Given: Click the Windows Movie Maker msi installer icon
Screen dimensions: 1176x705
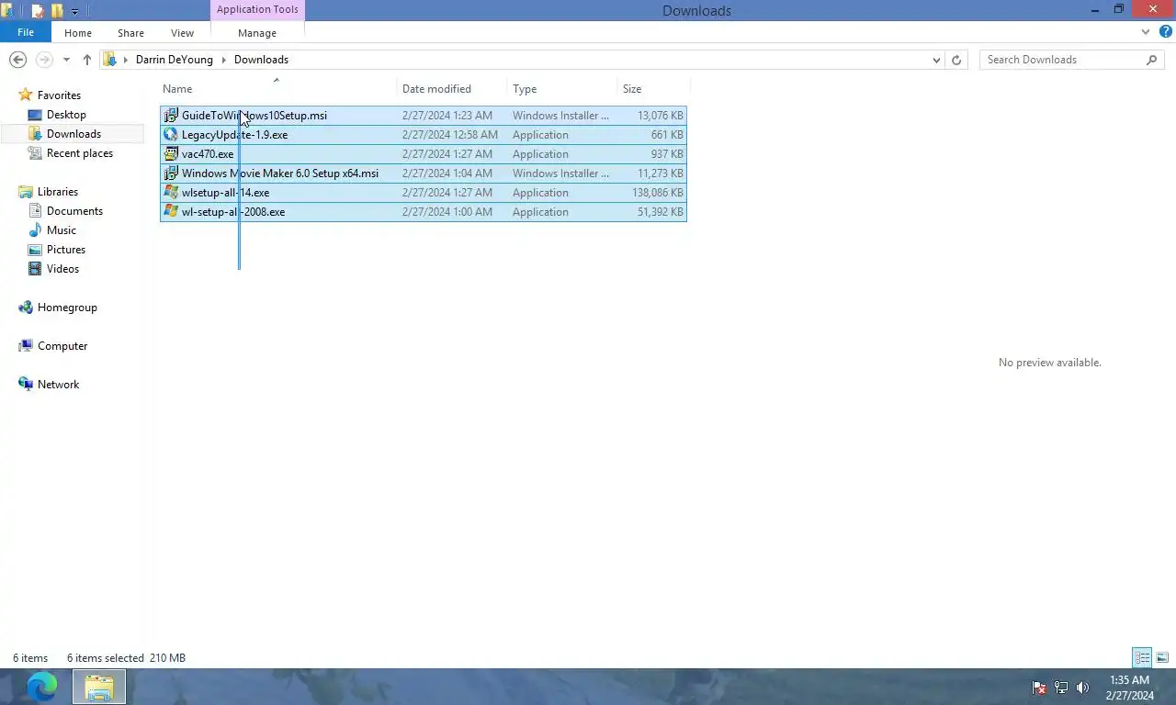Looking at the screenshot, I should coord(171,173).
